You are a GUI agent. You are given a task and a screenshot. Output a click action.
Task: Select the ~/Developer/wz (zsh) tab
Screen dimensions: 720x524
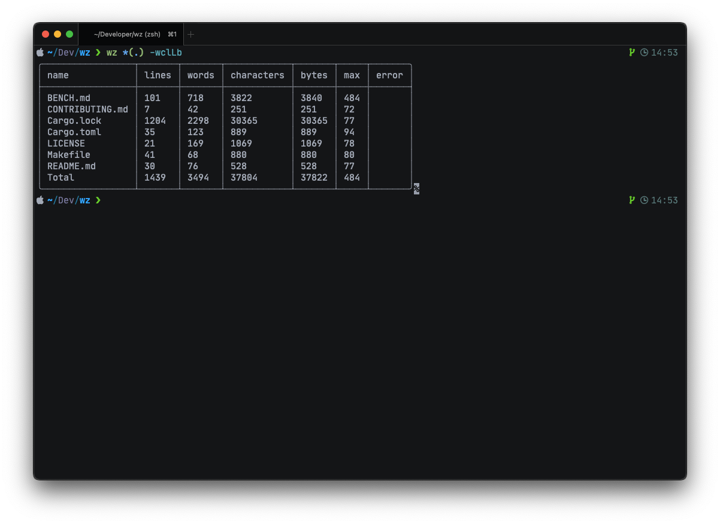click(x=131, y=35)
